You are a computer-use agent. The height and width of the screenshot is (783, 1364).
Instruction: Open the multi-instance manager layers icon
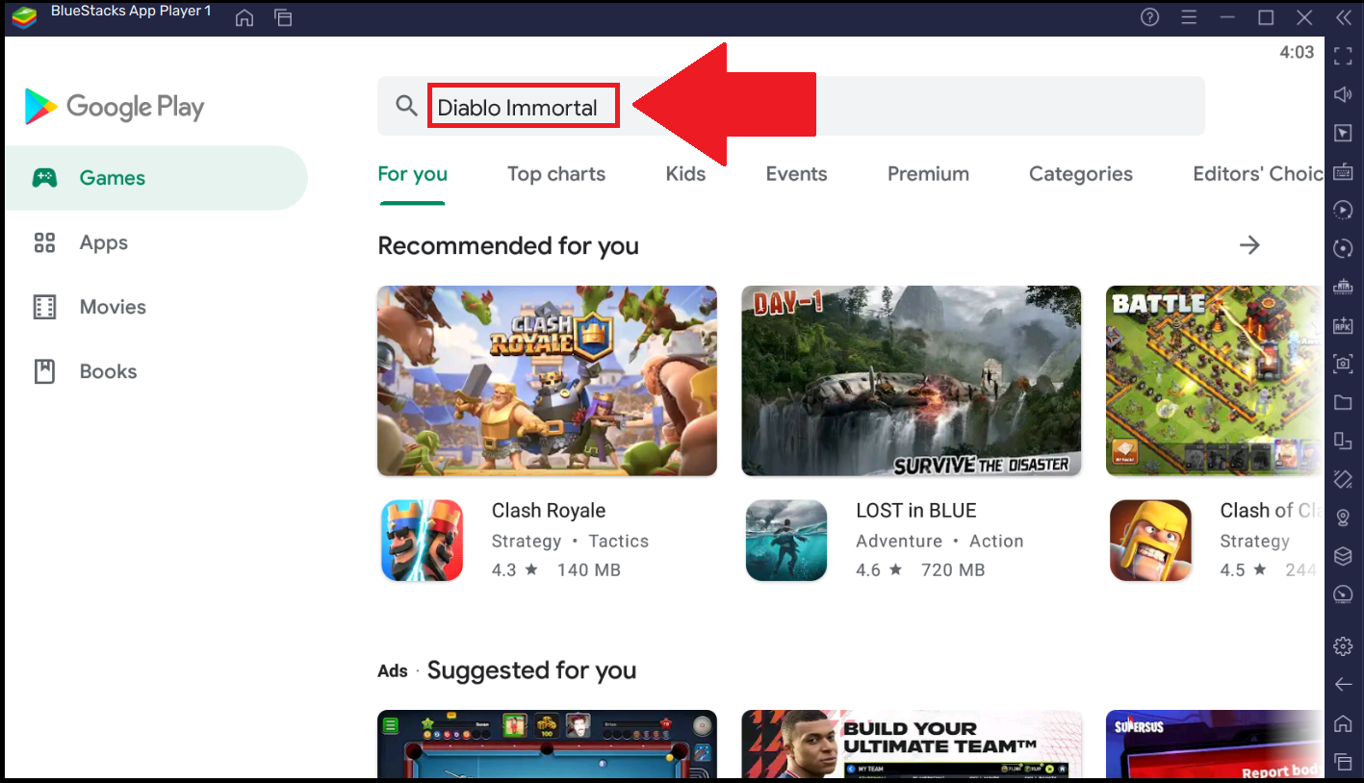click(1343, 556)
